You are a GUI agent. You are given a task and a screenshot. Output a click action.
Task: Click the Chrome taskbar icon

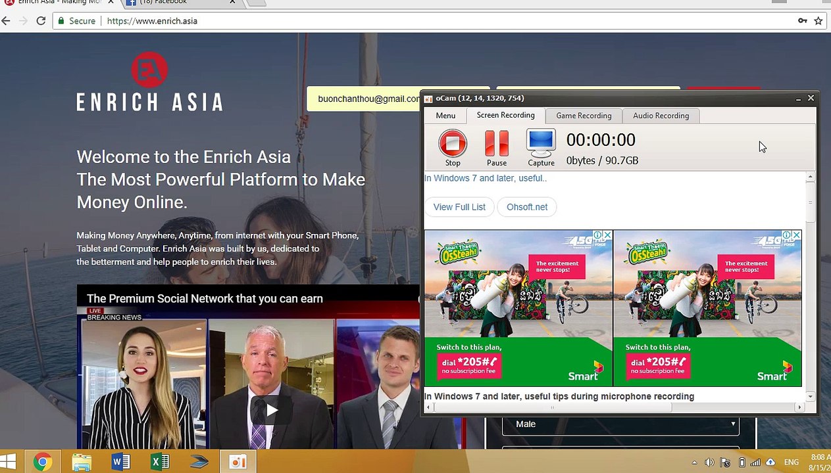(x=43, y=462)
